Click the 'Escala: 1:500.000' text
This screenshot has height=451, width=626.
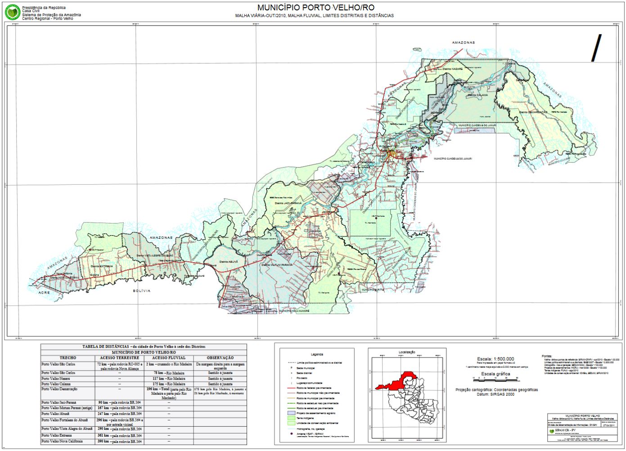[x=495, y=359]
